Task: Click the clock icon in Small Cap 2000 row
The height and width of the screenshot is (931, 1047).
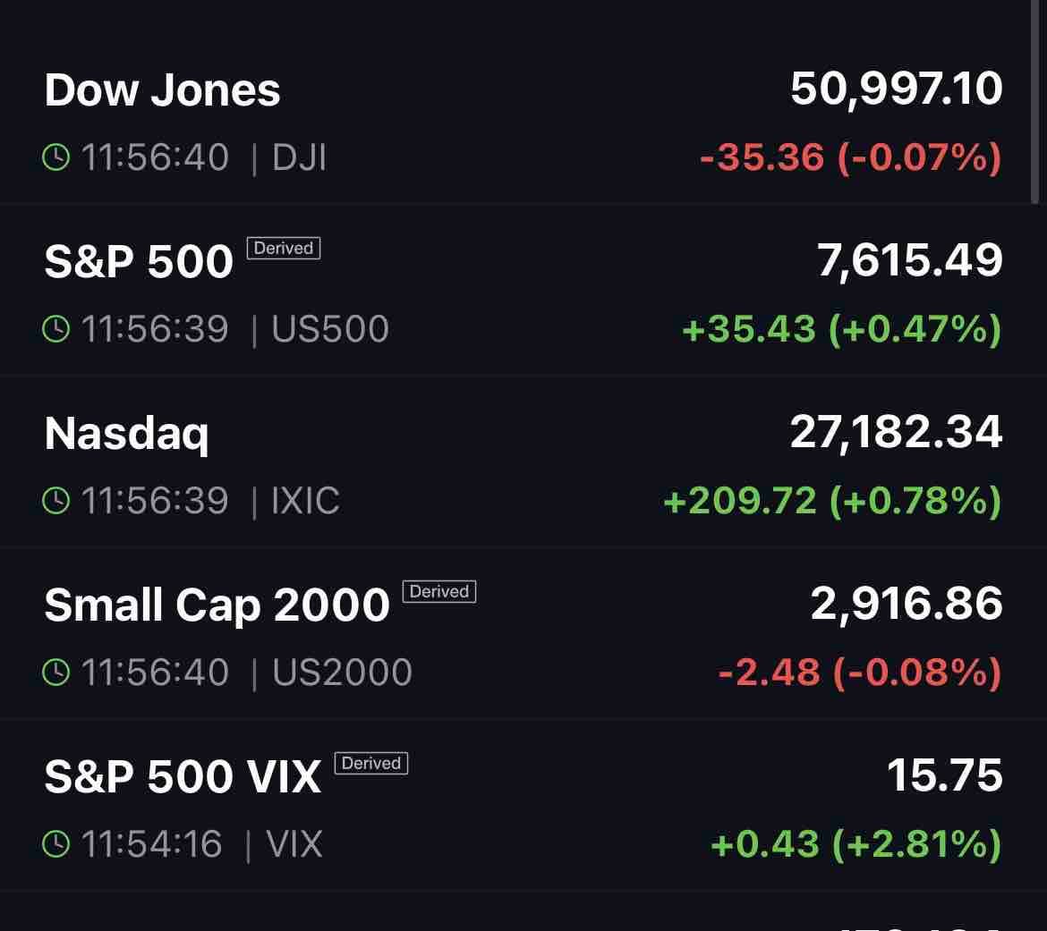Action: coord(56,672)
